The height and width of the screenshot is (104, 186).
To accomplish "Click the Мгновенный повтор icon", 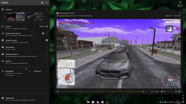I will pyautogui.click(x=3, y=34).
